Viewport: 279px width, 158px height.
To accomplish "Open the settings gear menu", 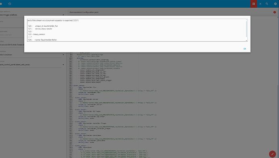I will (x=275, y=4).
